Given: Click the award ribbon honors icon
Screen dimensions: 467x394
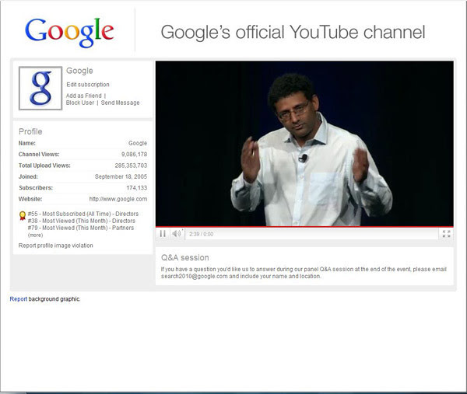Looking at the screenshot, I should 23,215.
